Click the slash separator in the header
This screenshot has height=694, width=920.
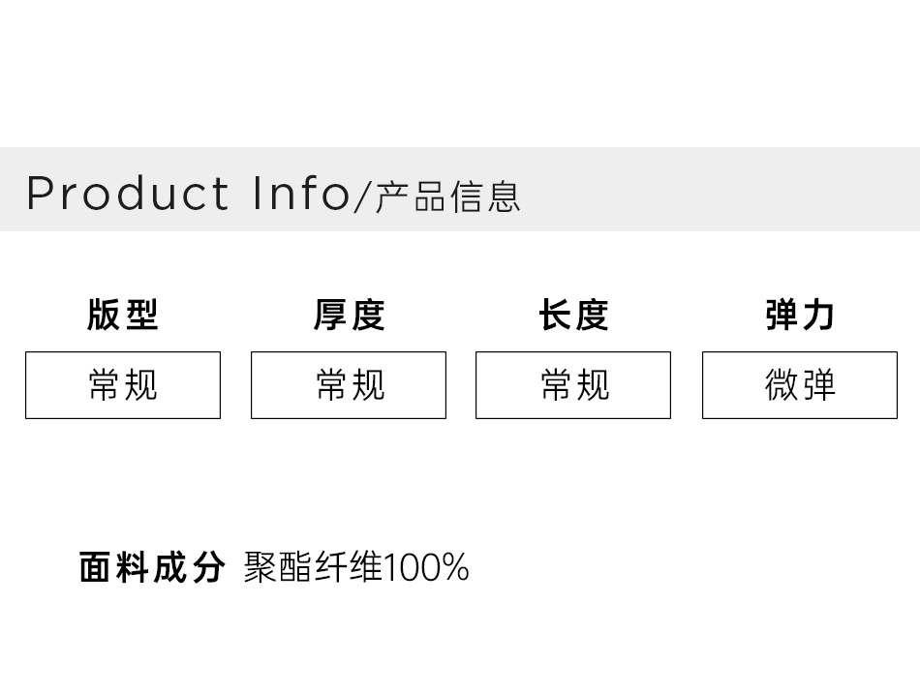[x=362, y=196]
